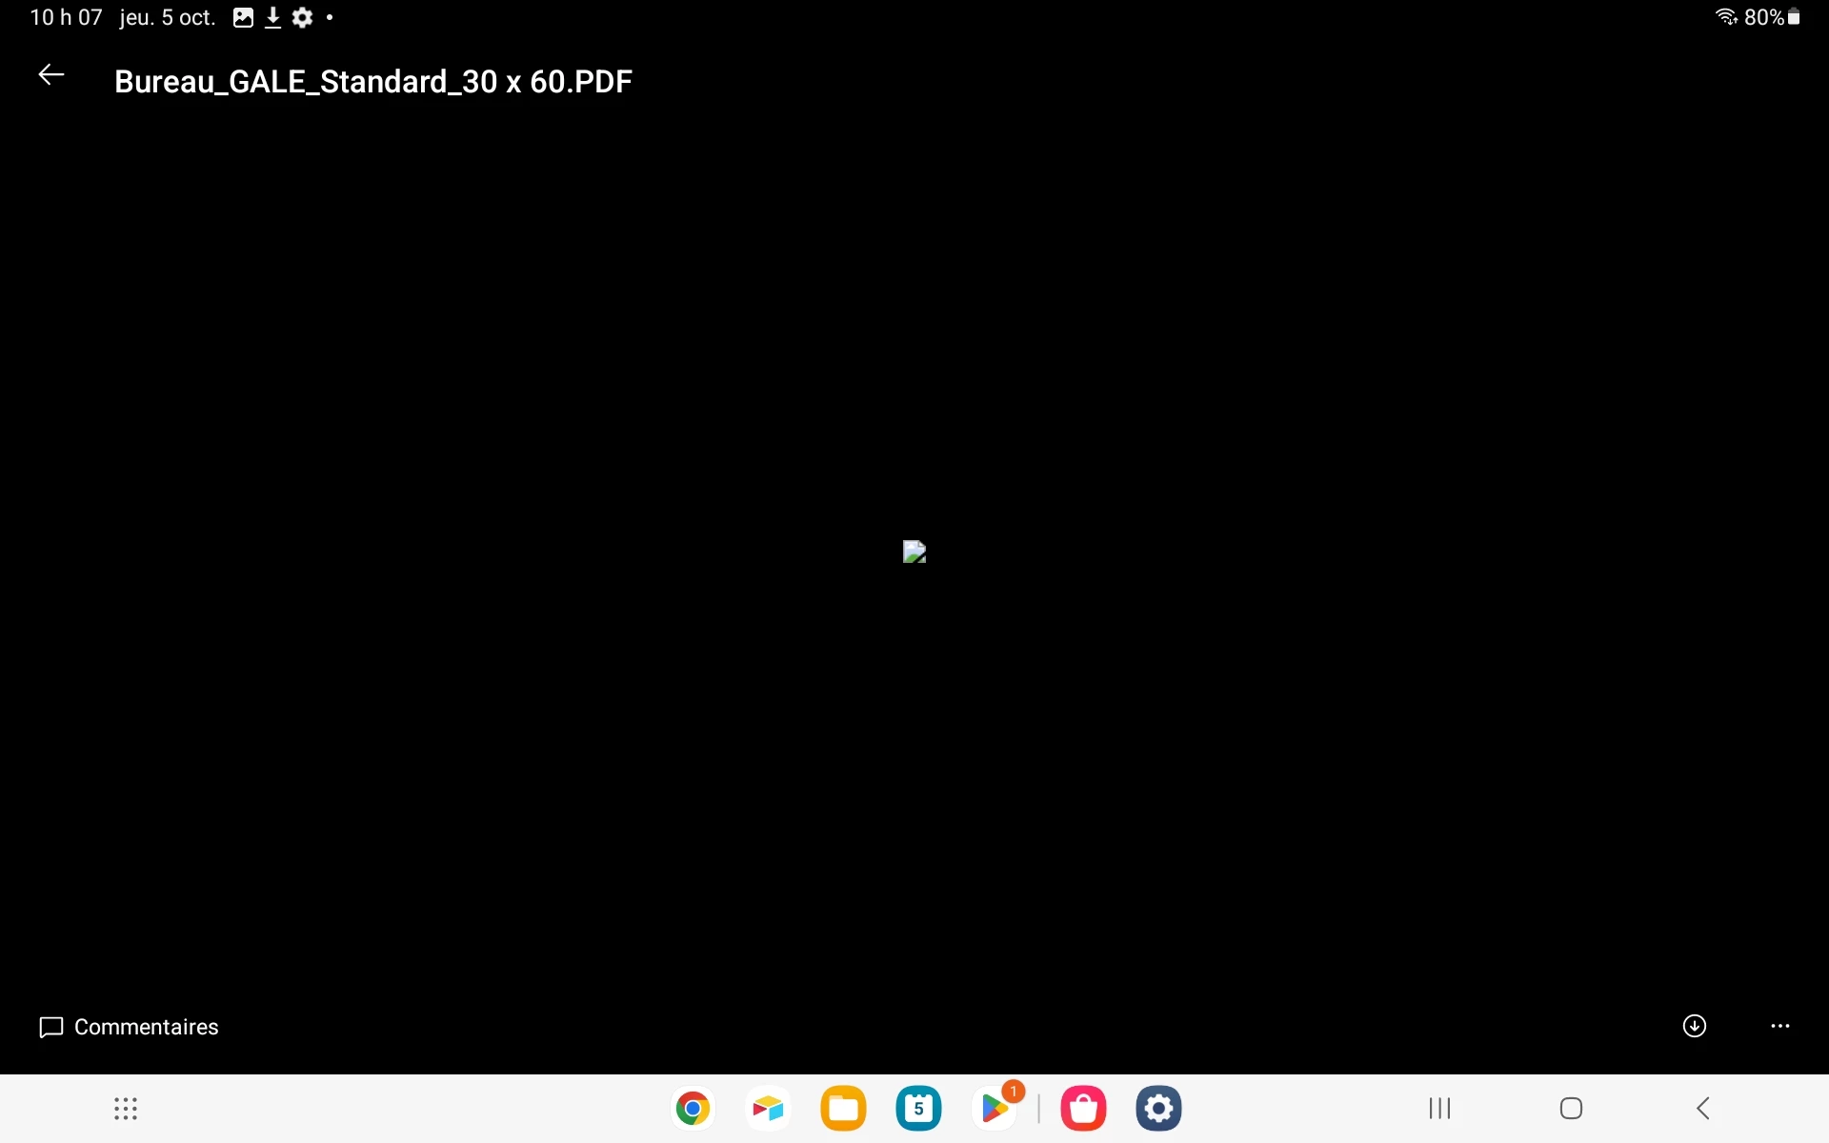Viewport: 1829px width, 1143px height.
Task: Tap the broken image placeholder in center
Action: click(x=914, y=552)
